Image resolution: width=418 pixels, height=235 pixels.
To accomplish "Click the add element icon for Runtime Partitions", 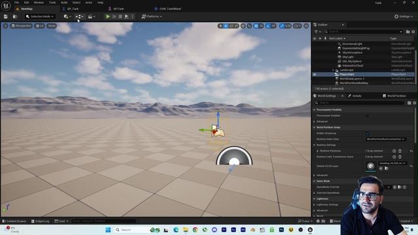I will coord(394,151).
